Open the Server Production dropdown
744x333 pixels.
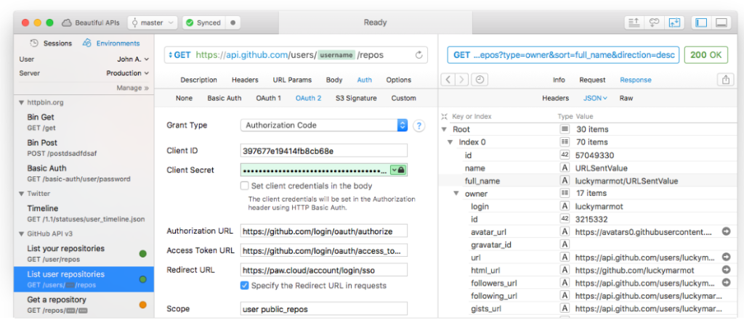pyautogui.click(x=127, y=73)
